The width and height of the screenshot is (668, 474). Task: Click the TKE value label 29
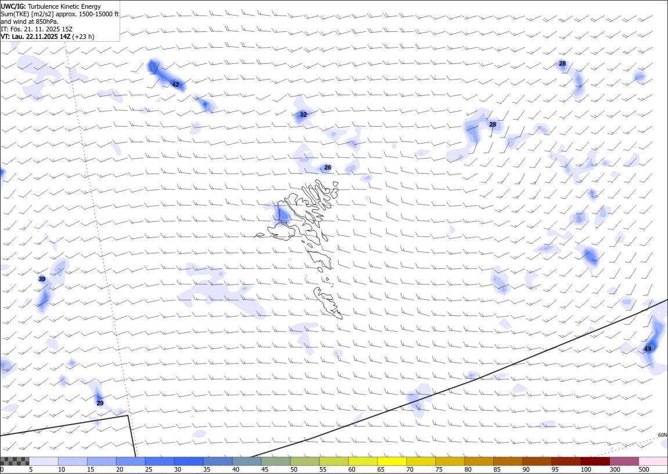point(100,403)
